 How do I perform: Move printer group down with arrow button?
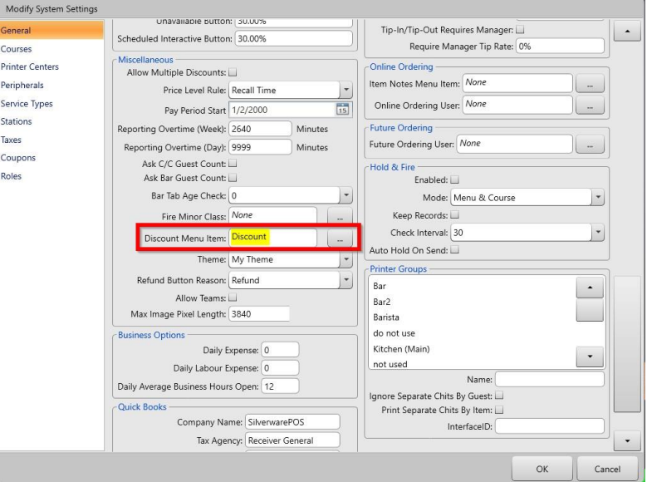coord(590,357)
